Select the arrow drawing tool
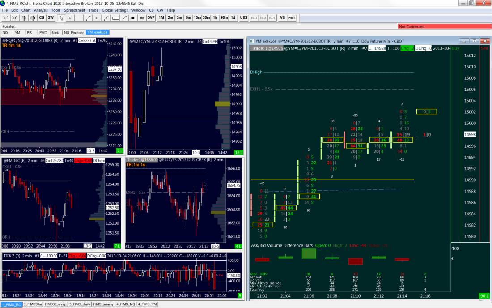 pos(125,18)
